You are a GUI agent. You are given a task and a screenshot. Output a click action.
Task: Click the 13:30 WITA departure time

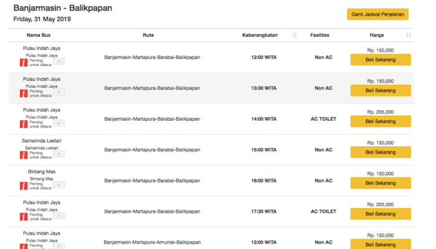pos(264,88)
